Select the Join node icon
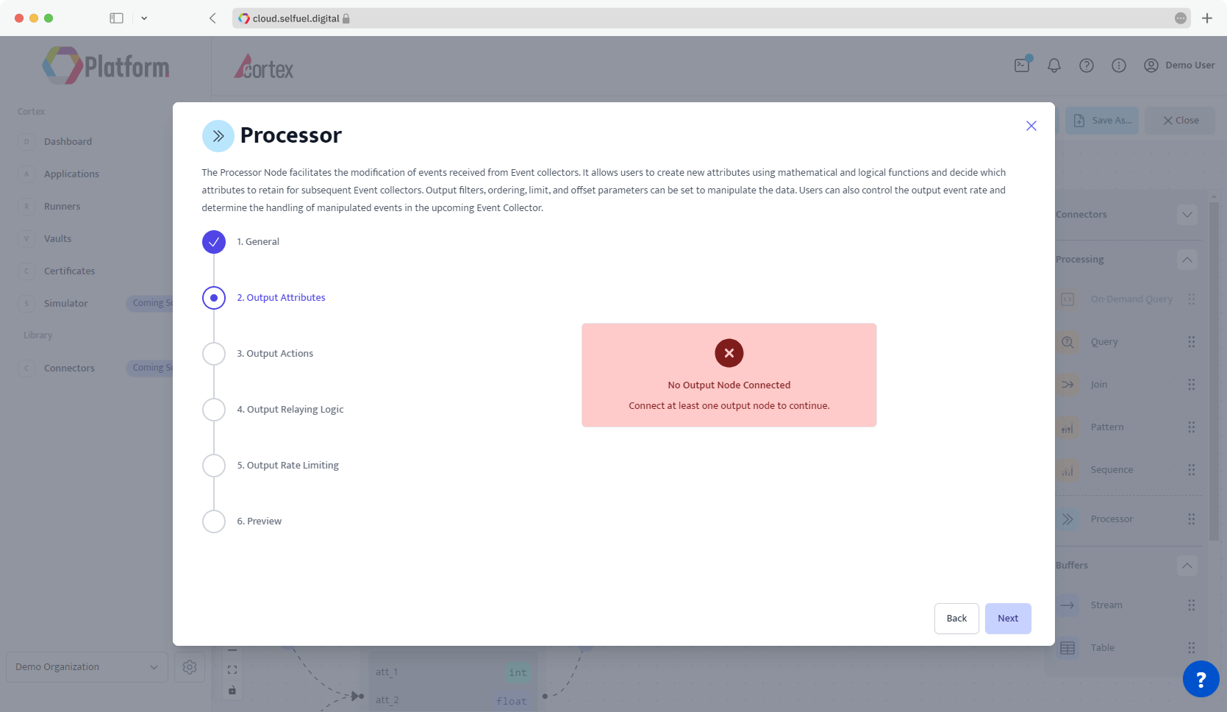The height and width of the screenshot is (712, 1227). (1067, 385)
